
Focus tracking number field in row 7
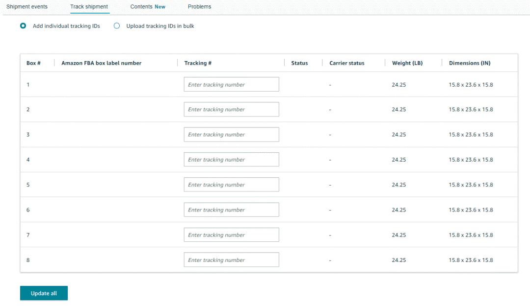coord(231,235)
